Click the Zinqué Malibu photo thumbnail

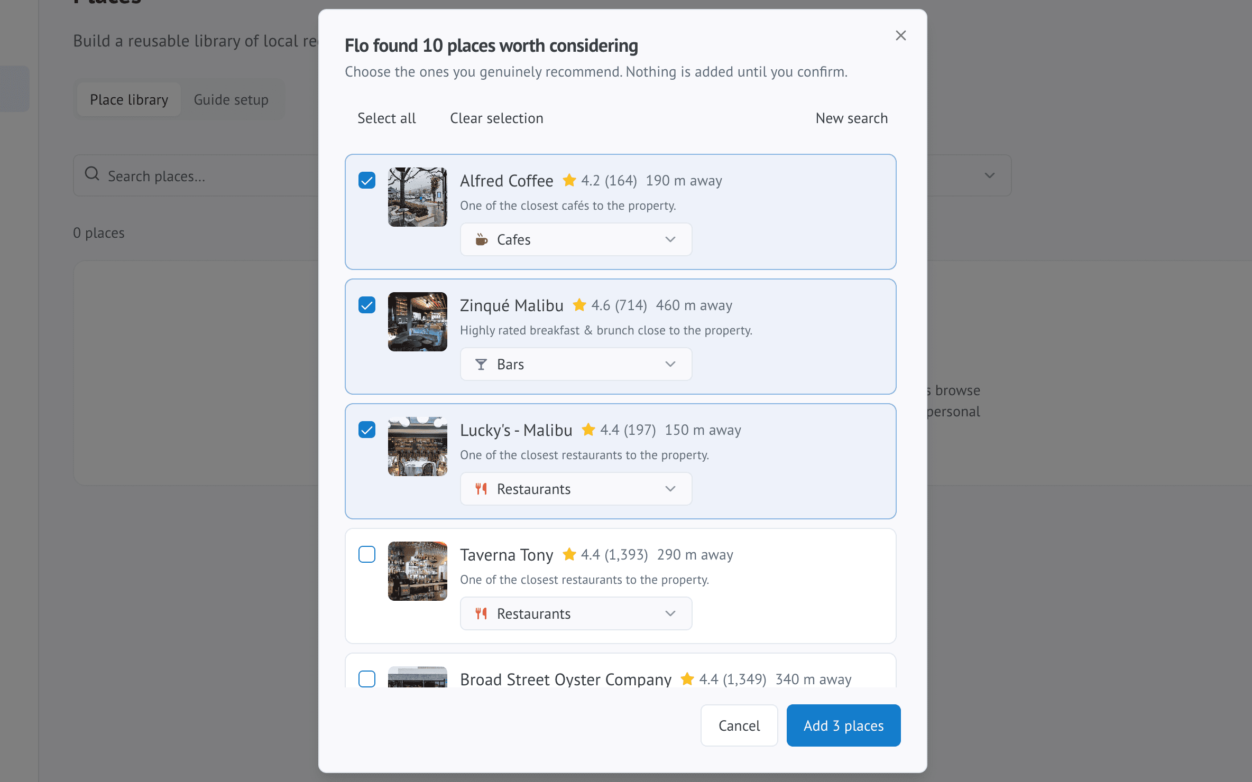[x=418, y=322]
